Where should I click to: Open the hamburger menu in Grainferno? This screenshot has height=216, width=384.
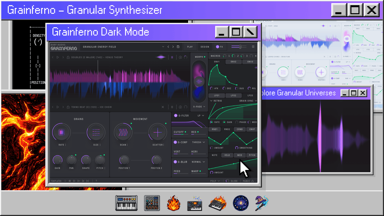point(253,47)
